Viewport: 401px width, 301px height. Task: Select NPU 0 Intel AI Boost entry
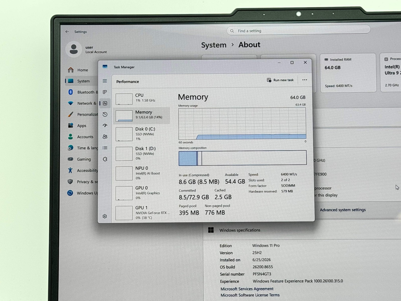coord(142,173)
